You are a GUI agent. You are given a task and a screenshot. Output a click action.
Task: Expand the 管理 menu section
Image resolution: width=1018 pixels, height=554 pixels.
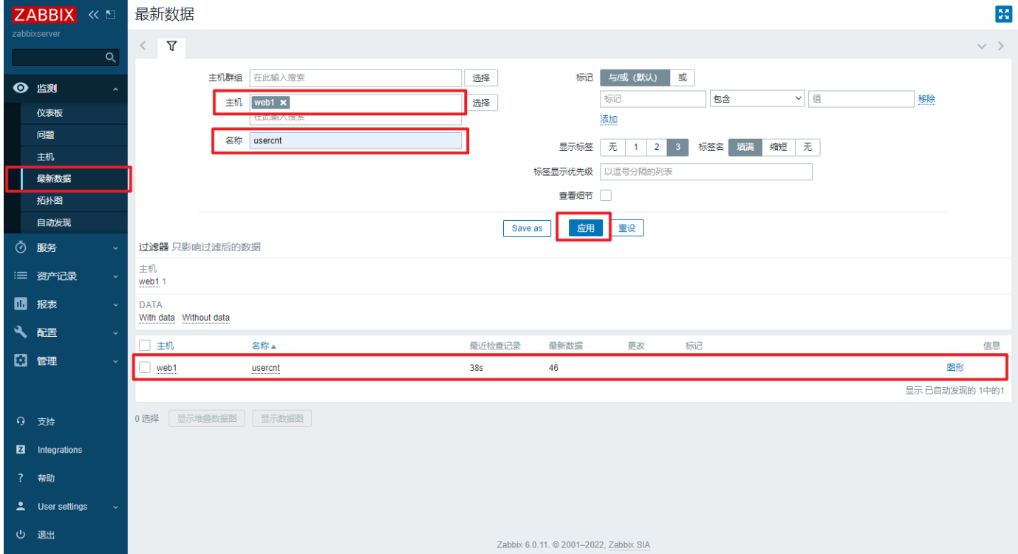(115, 361)
